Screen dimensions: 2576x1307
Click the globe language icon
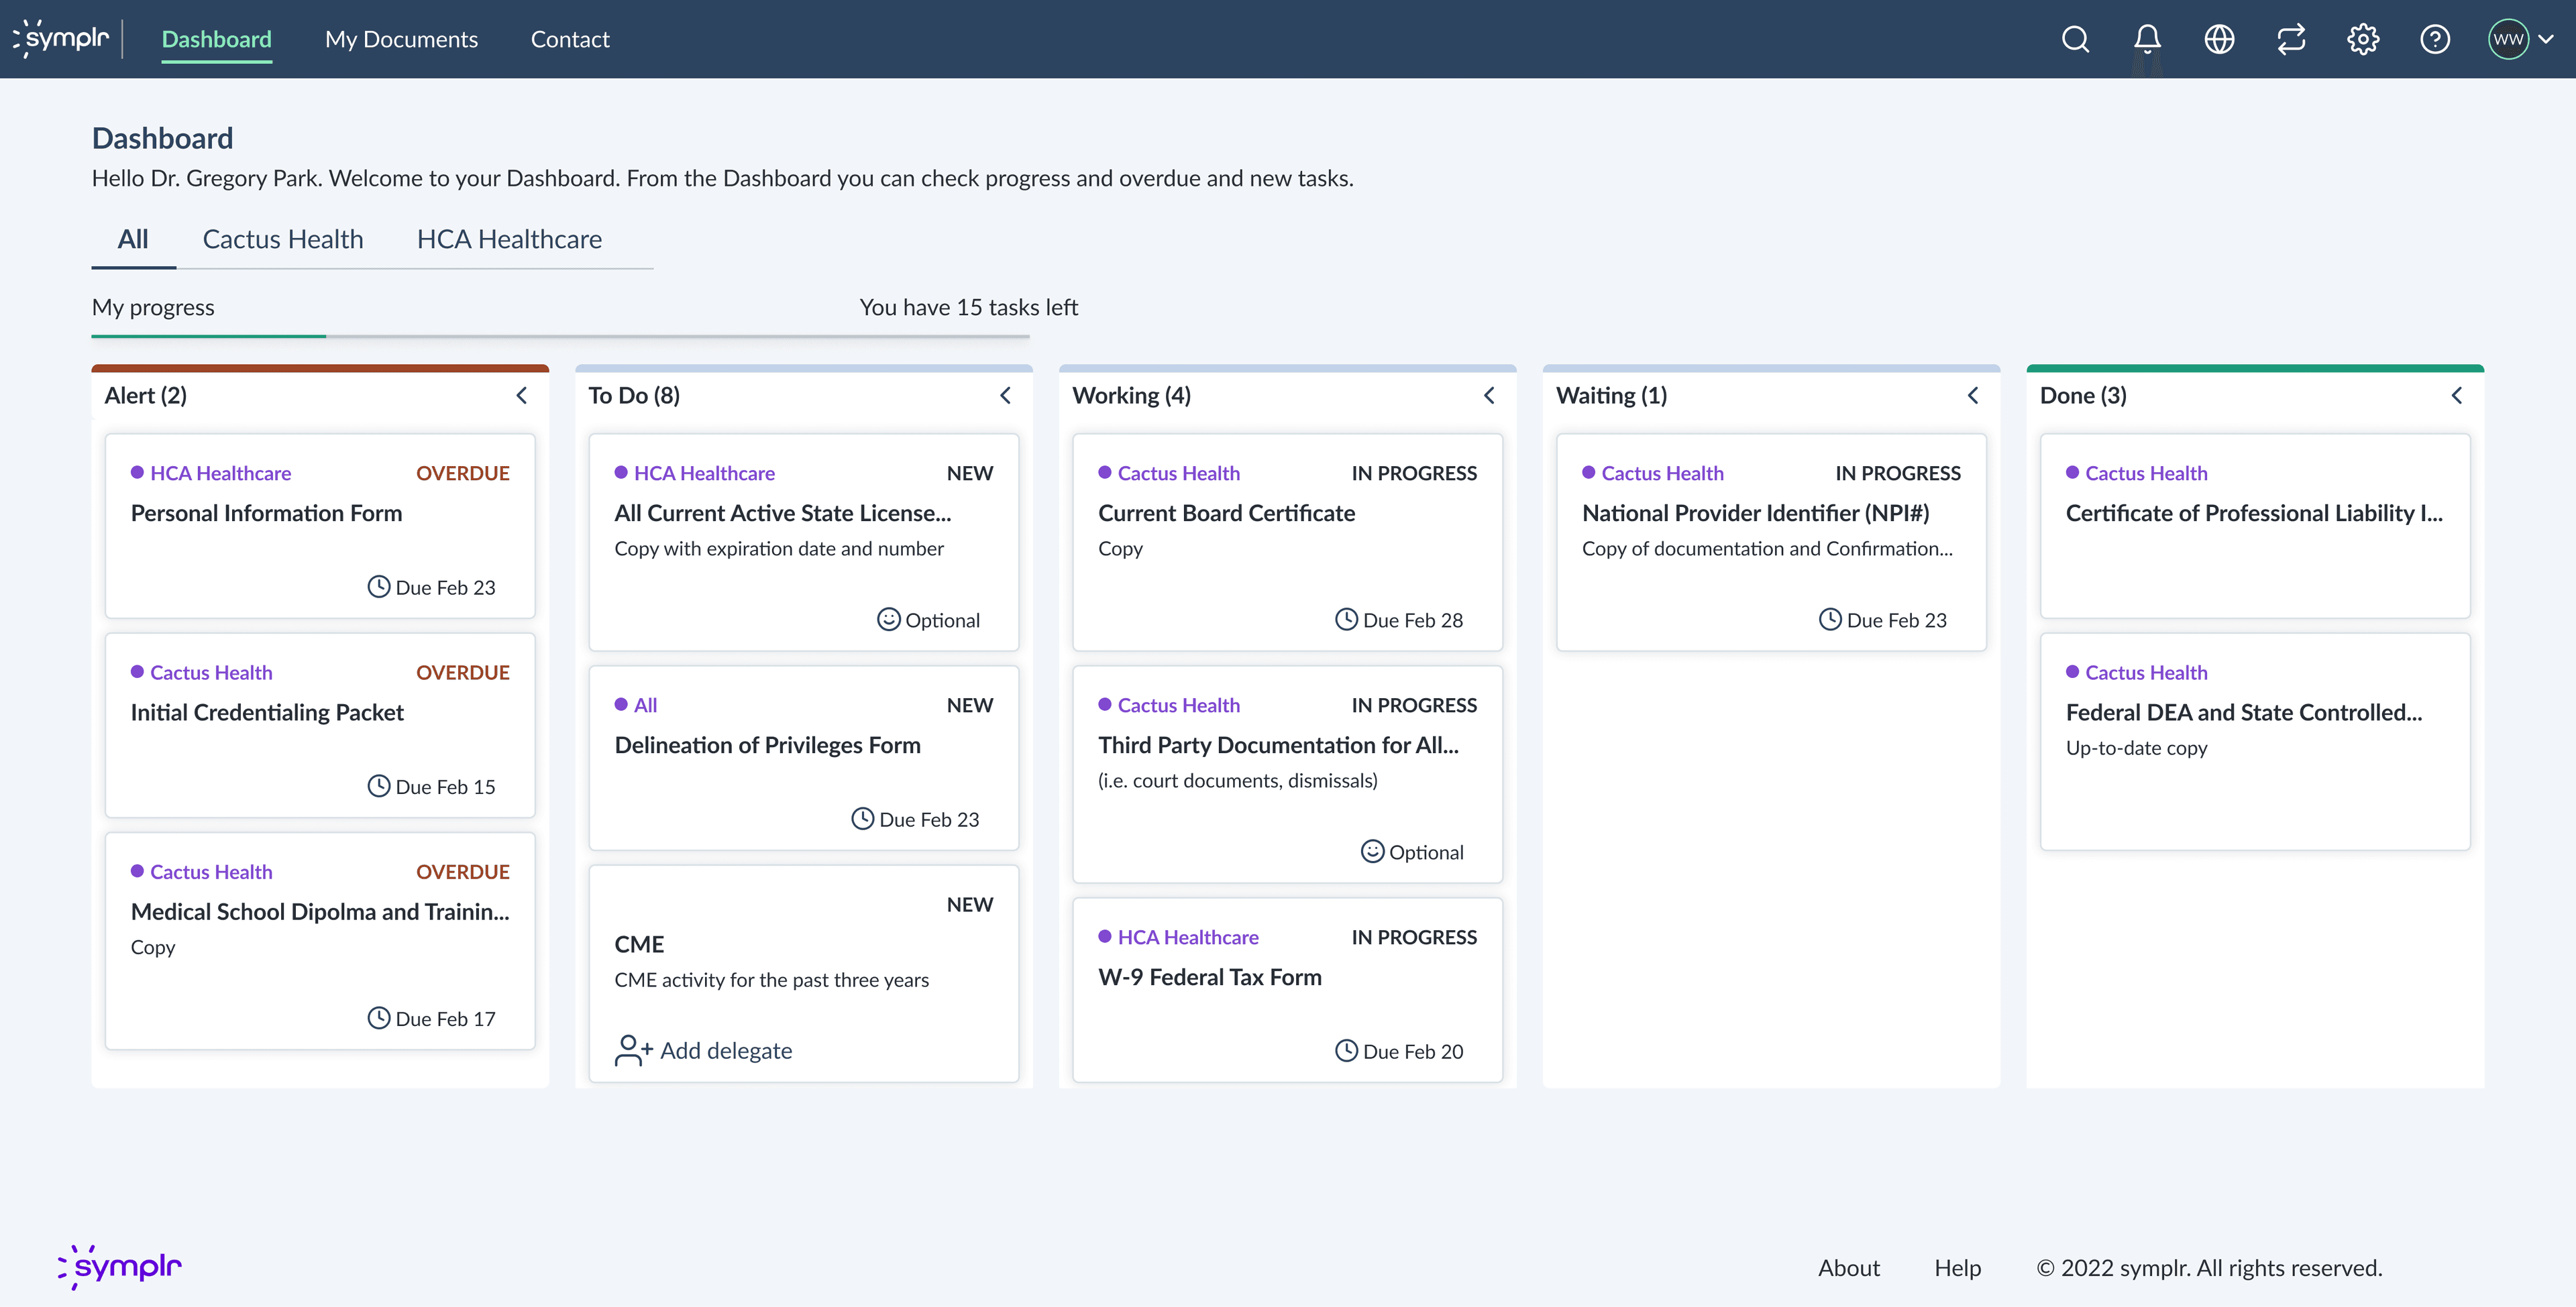[x=2219, y=39]
